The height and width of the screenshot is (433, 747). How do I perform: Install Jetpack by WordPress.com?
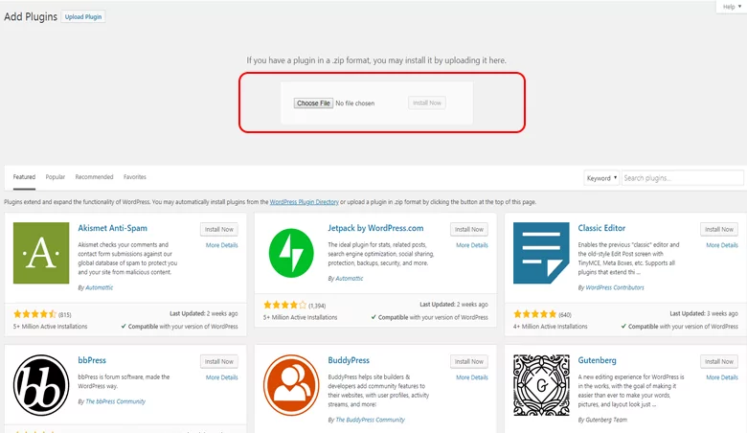click(x=468, y=229)
